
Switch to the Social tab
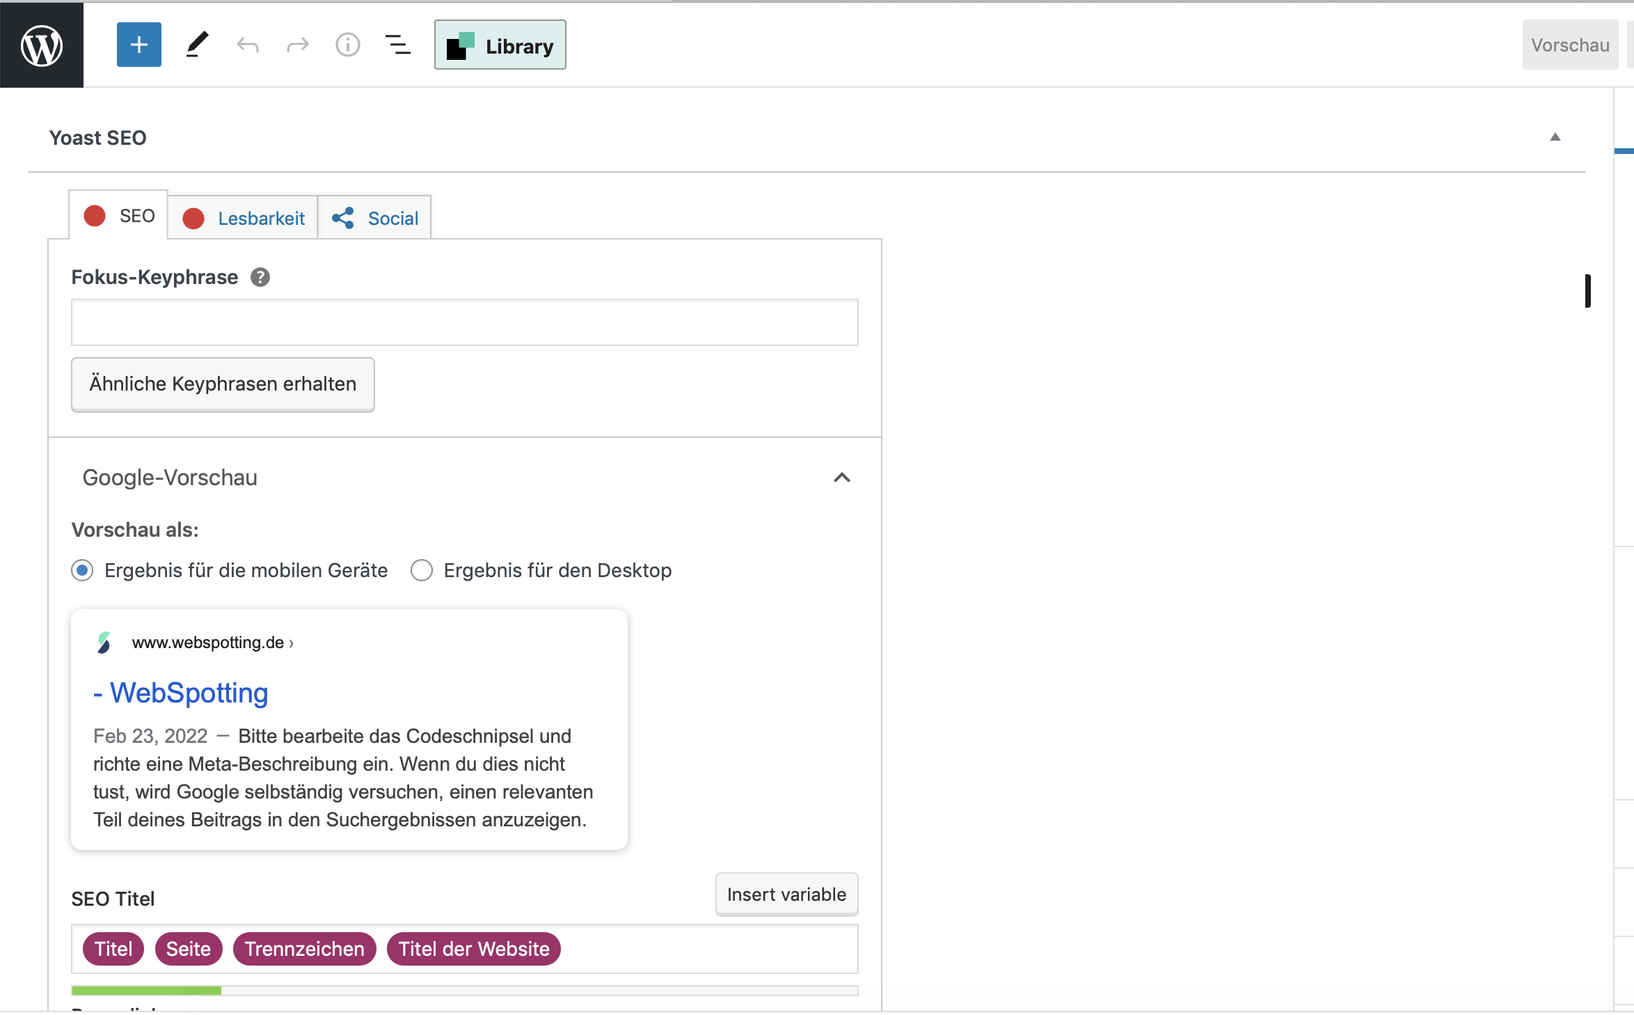(x=374, y=218)
